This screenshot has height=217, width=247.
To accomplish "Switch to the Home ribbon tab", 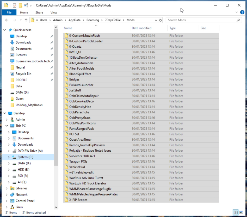I will click(24, 13).
